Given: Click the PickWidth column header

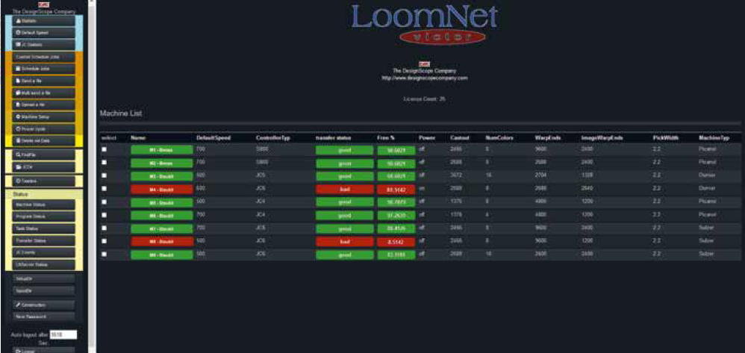Looking at the screenshot, I should coord(665,138).
